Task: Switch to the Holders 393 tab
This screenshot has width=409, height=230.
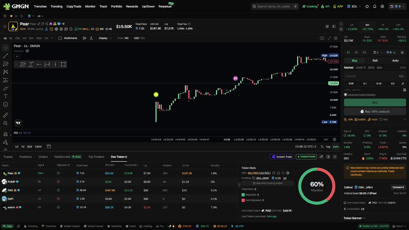Action: (62, 157)
